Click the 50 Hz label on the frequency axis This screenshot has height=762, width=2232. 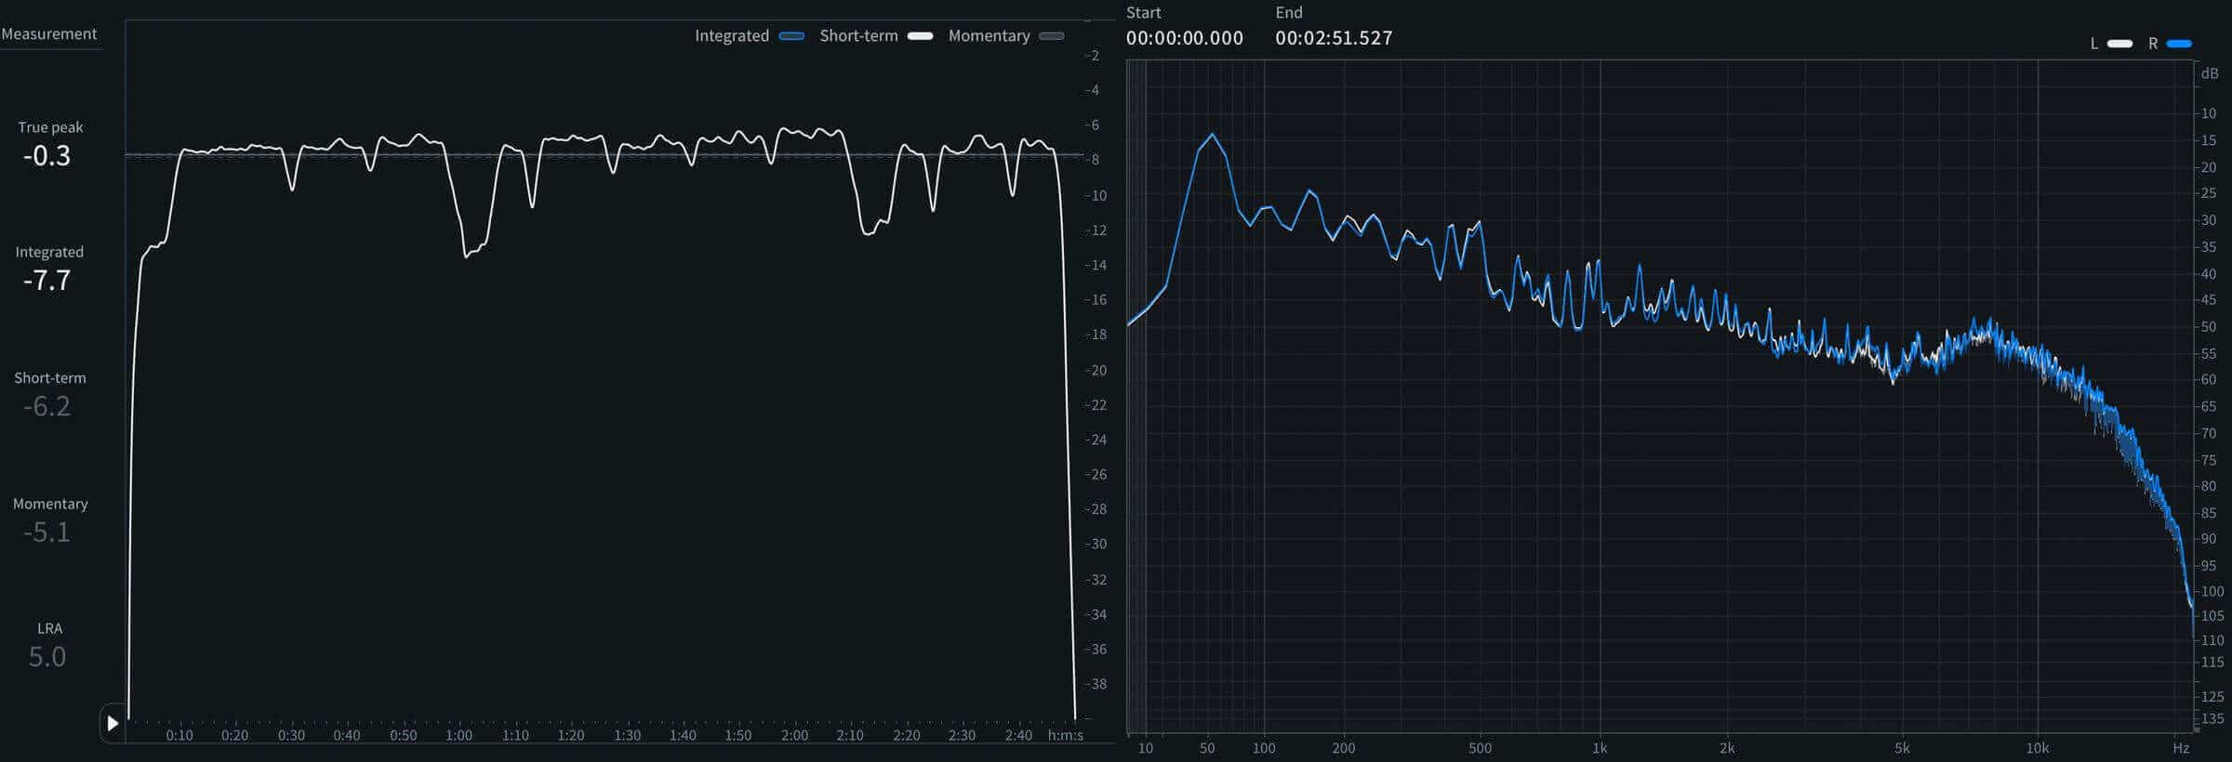1207,748
